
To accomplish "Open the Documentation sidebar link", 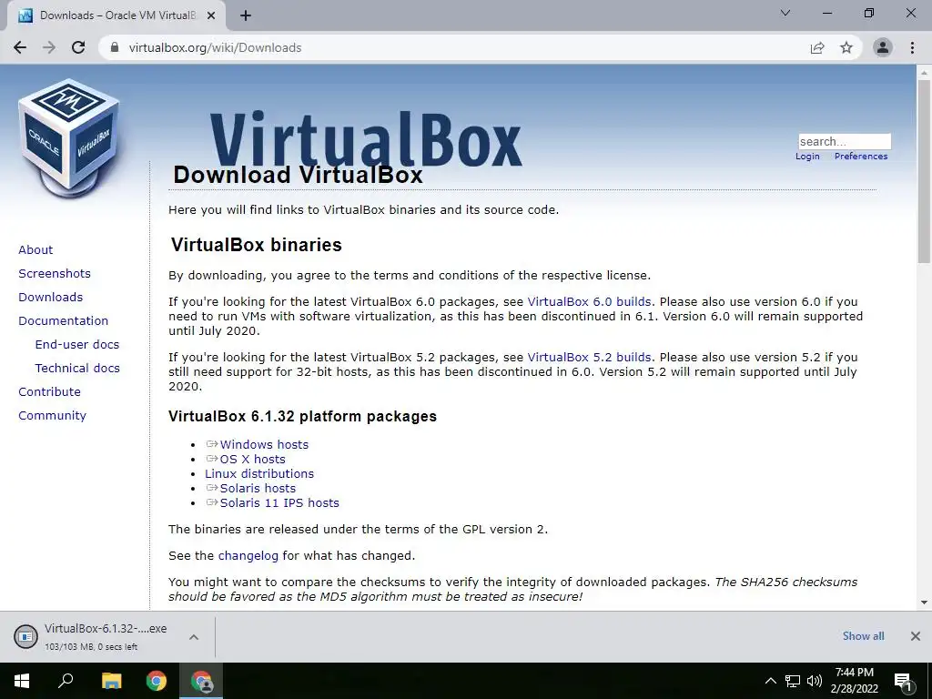I will (64, 321).
